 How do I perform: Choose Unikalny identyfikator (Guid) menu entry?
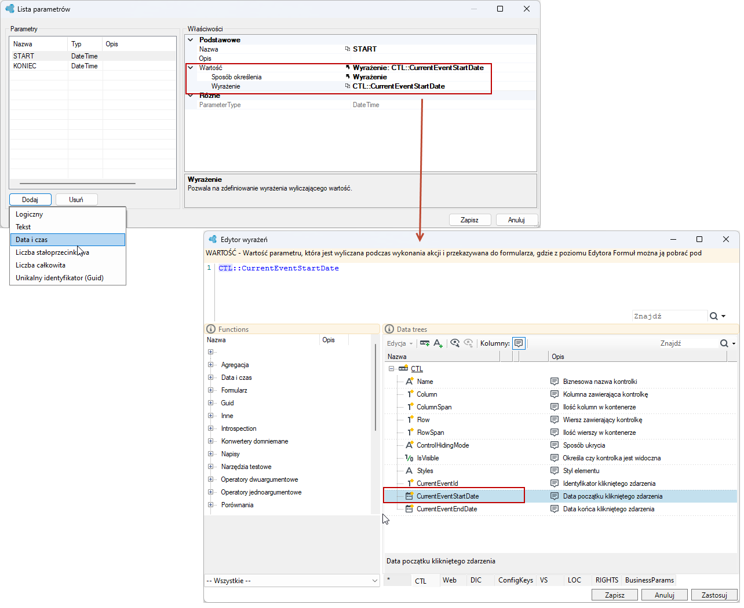pos(68,278)
